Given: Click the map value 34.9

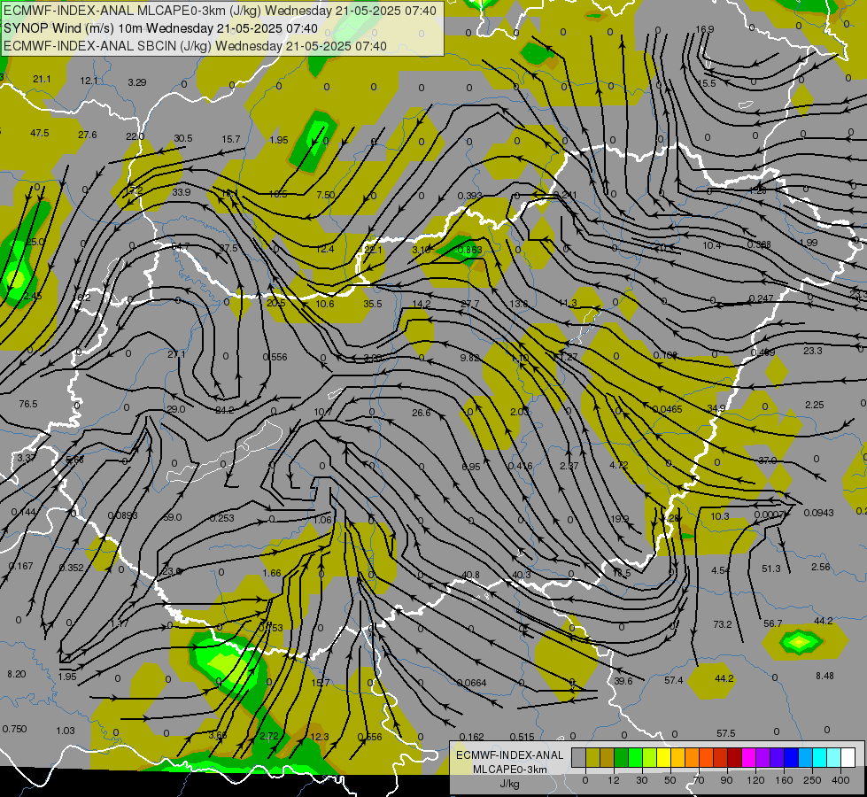Looking at the screenshot, I should 716,408.
